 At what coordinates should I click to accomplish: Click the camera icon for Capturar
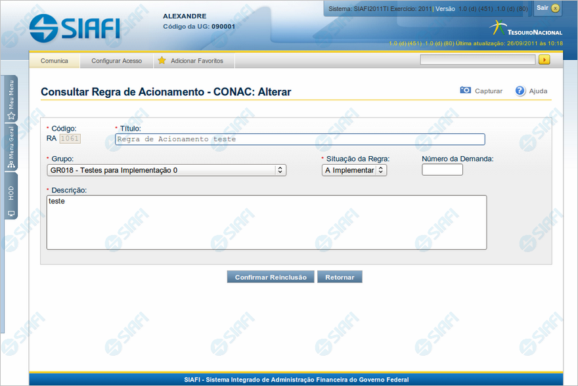point(465,91)
